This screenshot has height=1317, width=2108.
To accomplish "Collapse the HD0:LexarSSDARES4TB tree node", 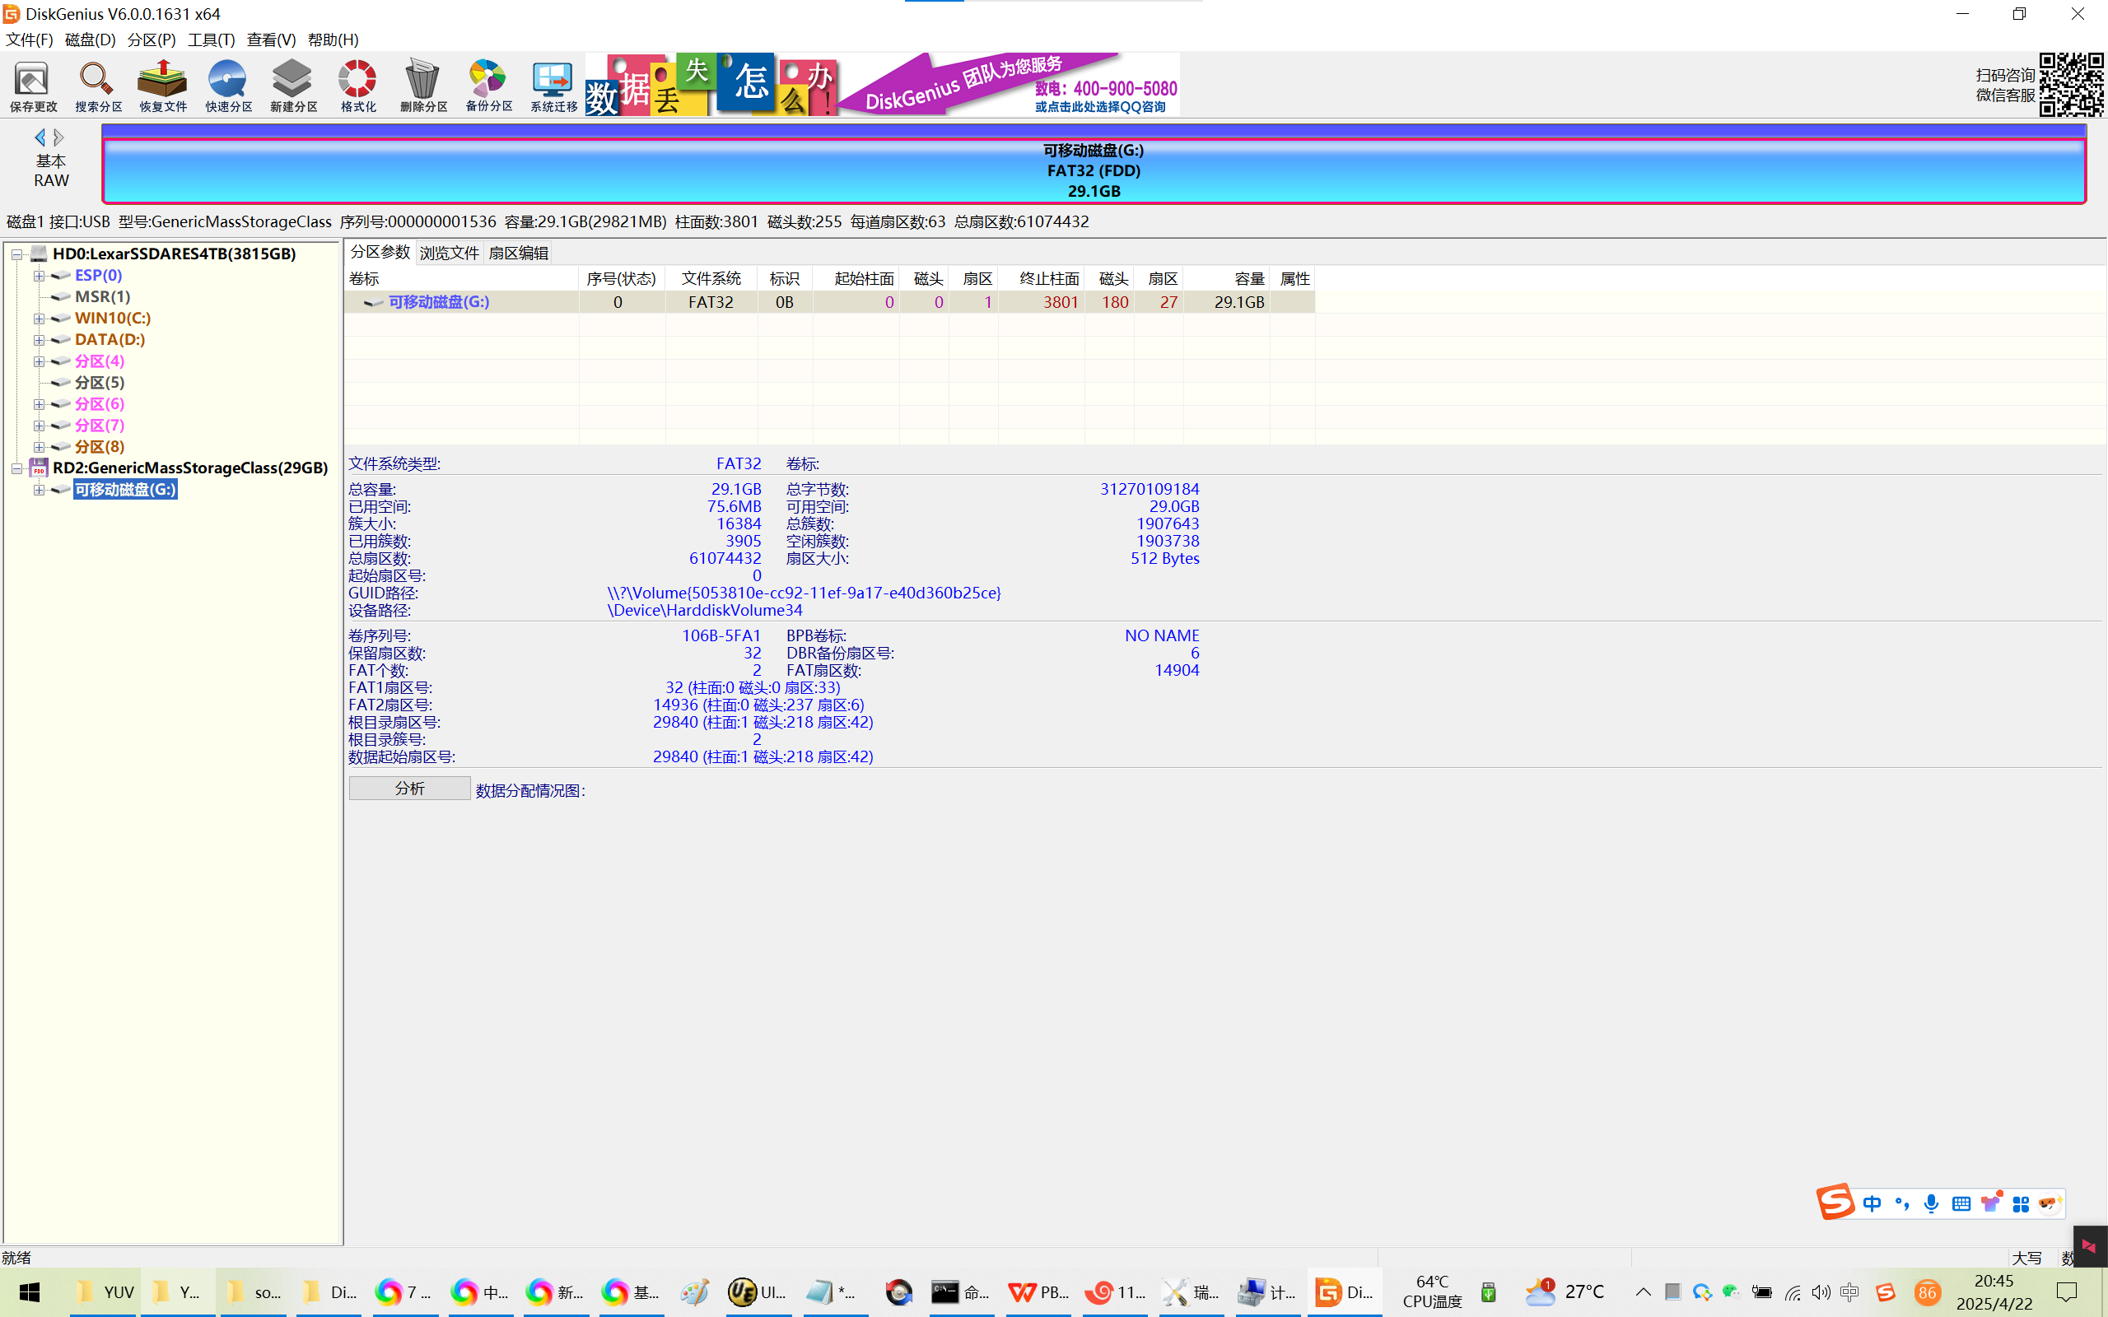I will (16, 254).
